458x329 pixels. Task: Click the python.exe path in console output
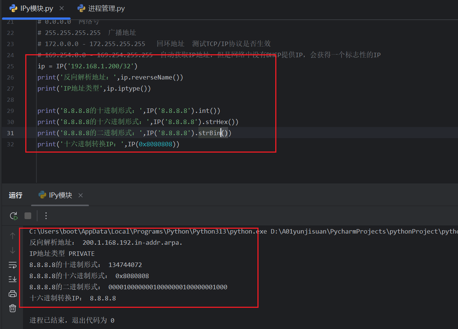pyautogui.click(x=141, y=231)
